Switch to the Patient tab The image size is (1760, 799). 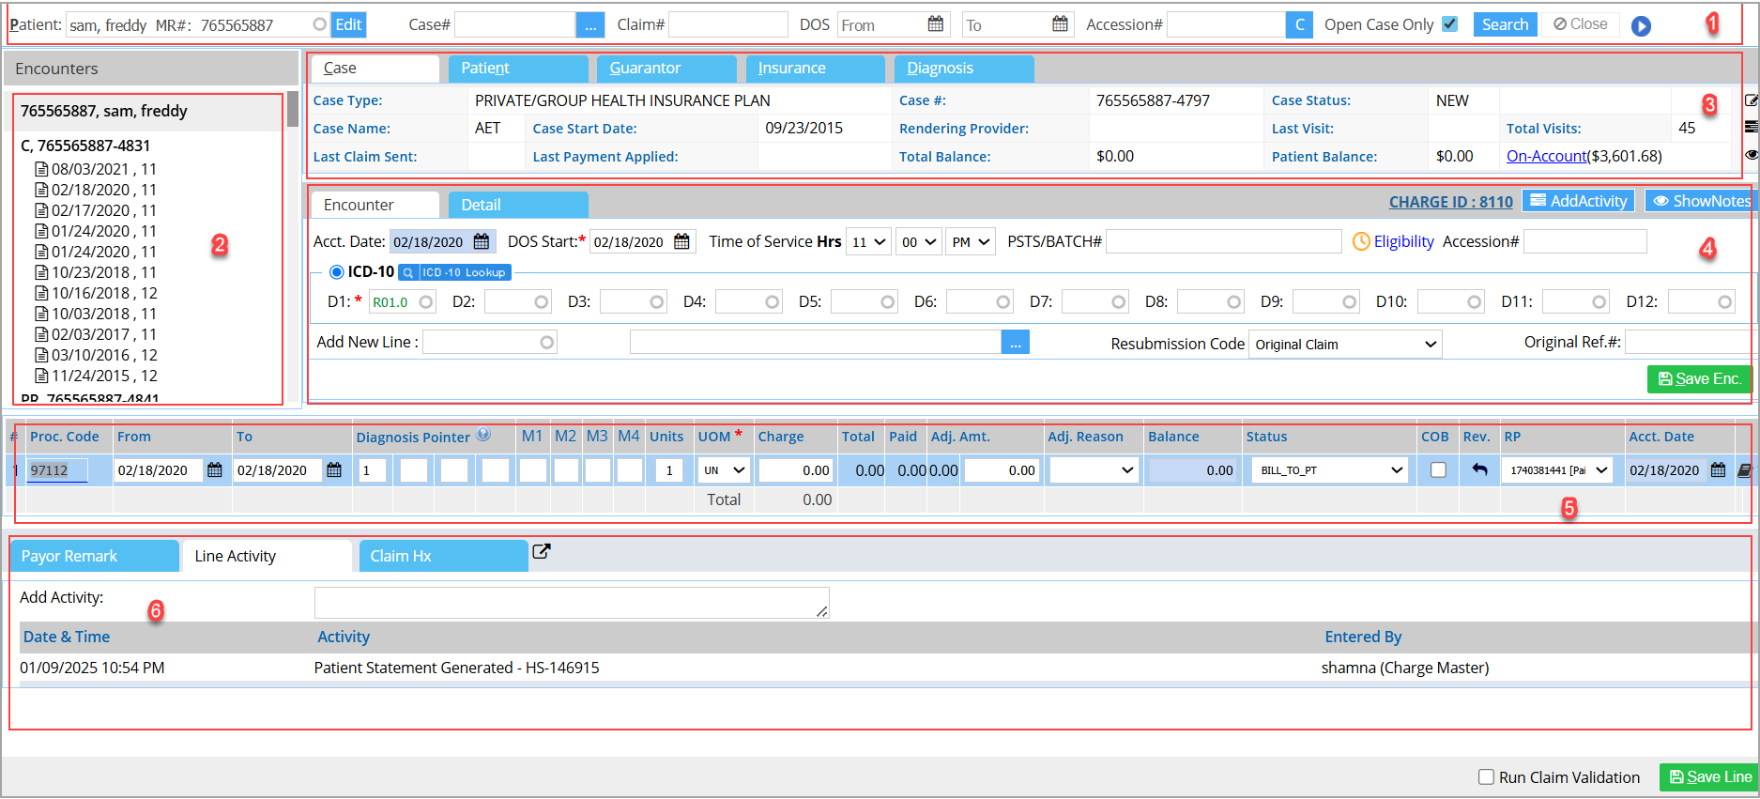point(518,69)
